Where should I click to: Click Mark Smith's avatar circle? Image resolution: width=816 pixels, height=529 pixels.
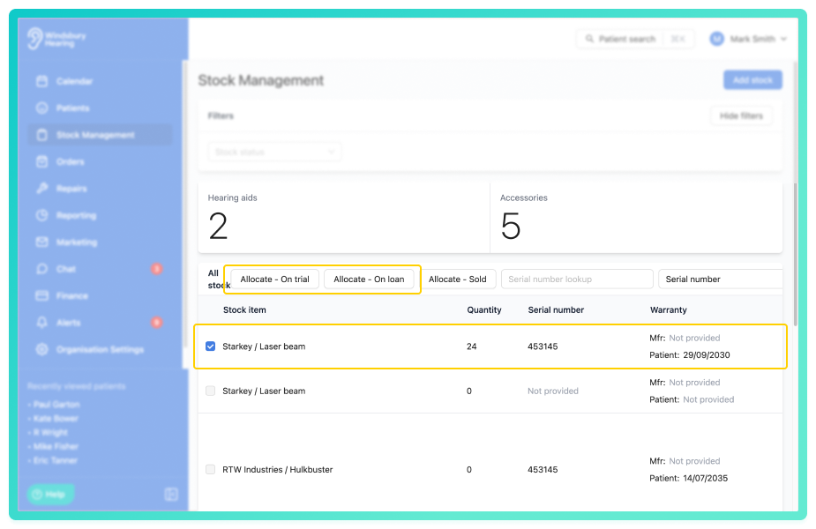[x=716, y=39]
